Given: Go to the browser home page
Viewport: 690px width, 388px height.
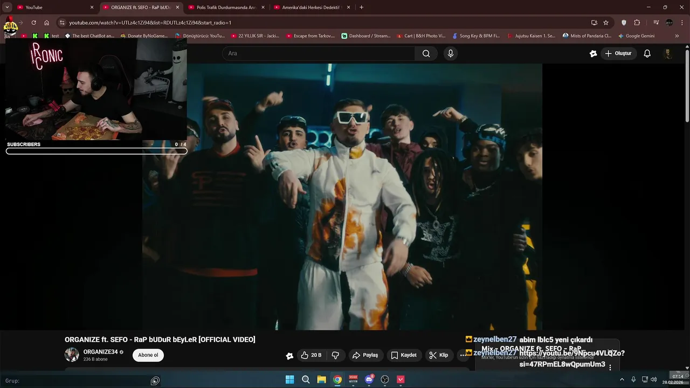Looking at the screenshot, I should tap(47, 23).
